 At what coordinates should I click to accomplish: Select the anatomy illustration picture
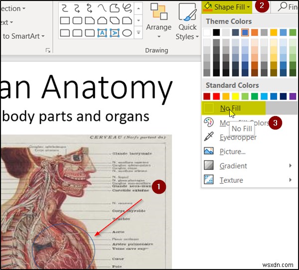click(86, 202)
